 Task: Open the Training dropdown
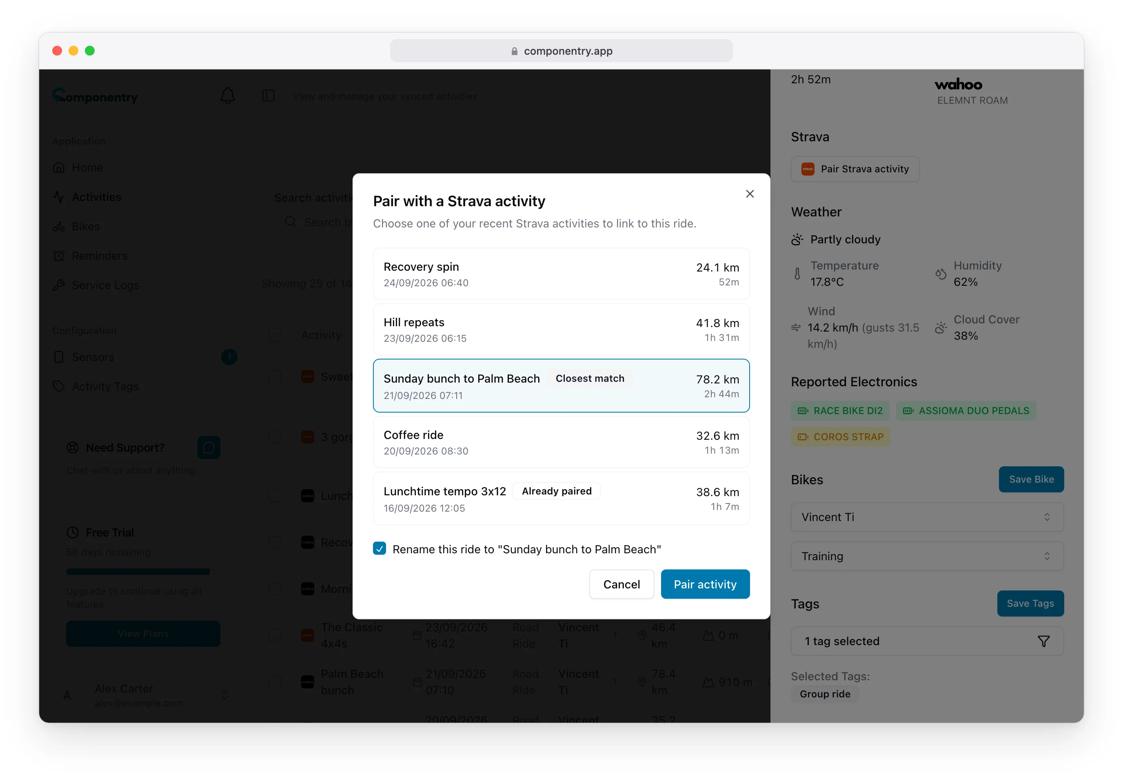tap(927, 556)
